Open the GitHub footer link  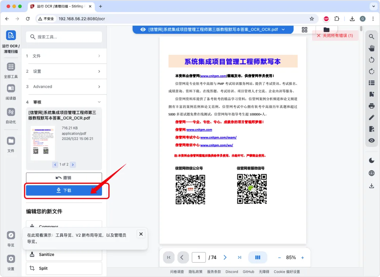(x=248, y=272)
